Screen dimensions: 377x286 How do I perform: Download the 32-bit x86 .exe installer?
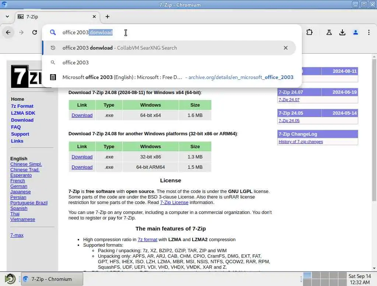click(82, 157)
